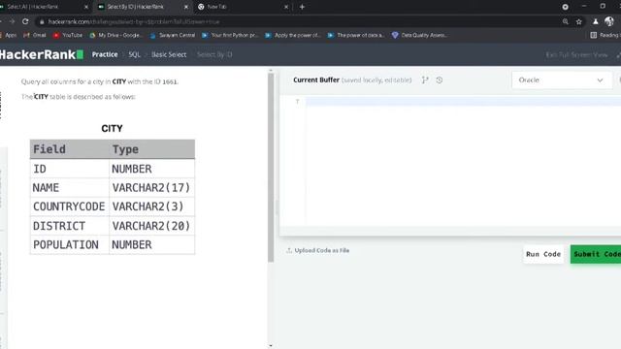Click Exit Full Screen View

pos(576,55)
